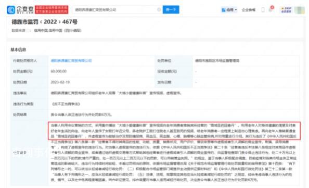
Task: Click the Qichacha (企查查) logo
Action: [x=20, y=10]
